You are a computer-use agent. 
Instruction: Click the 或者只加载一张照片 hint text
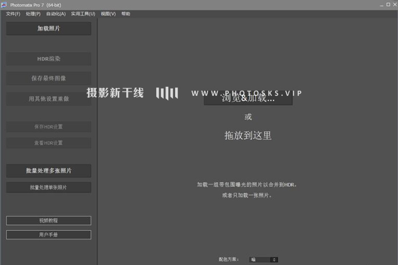coord(247,195)
